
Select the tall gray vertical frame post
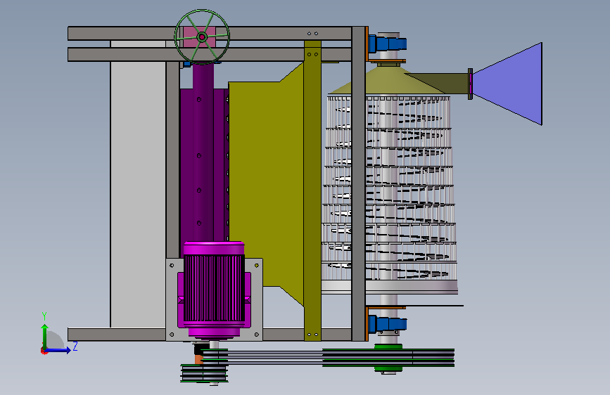(x=358, y=184)
